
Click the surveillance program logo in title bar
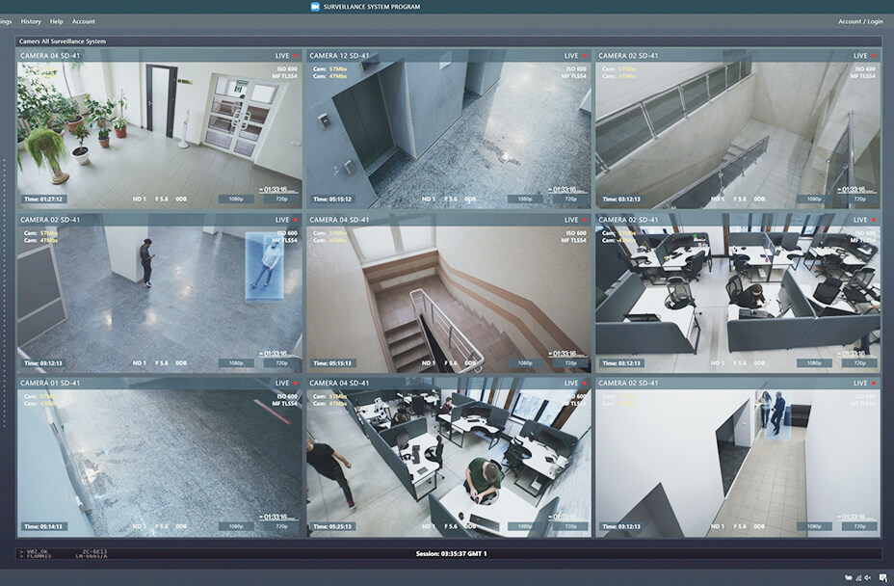[x=314, y=7]
